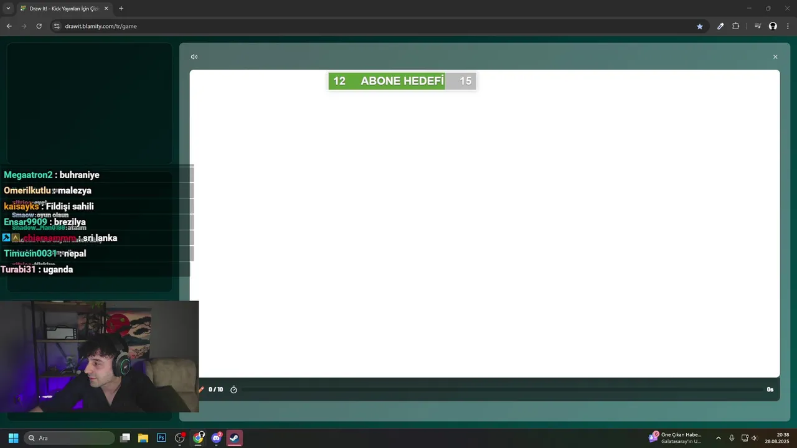Mute the game sound with speaker icon

pos(194,57)
